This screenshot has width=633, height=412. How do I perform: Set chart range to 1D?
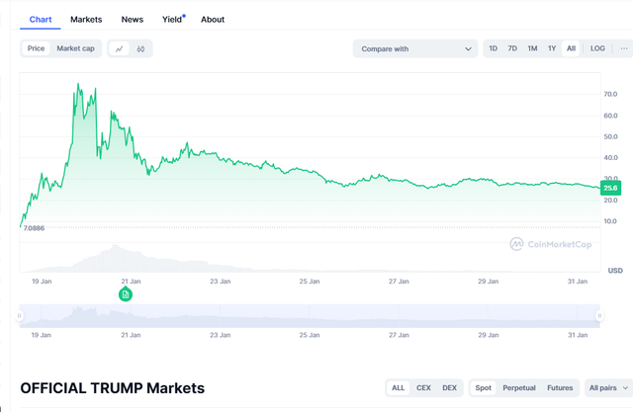click(x=493, y=48)
